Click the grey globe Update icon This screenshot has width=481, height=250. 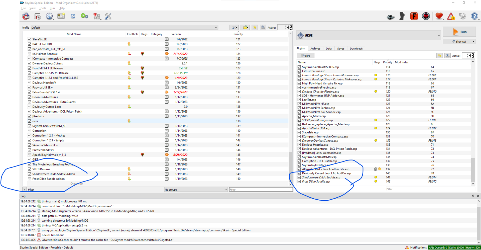pyautogui.click(x=463, y=16)
